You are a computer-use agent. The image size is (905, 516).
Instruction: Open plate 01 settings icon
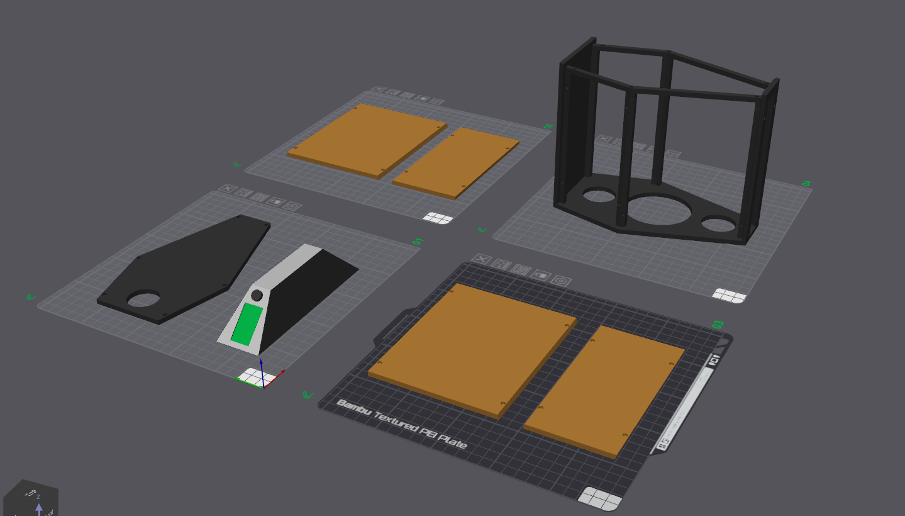coord(292,206)
